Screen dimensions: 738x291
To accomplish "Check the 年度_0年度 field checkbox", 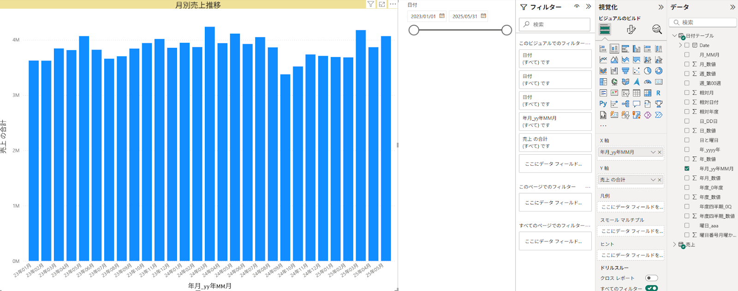I will [x=687, y=187].
